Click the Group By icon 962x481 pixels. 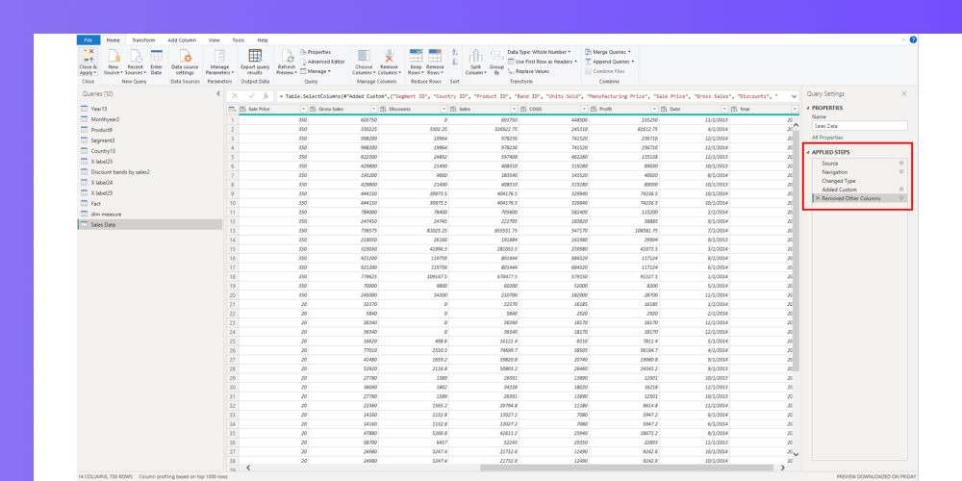497,56
